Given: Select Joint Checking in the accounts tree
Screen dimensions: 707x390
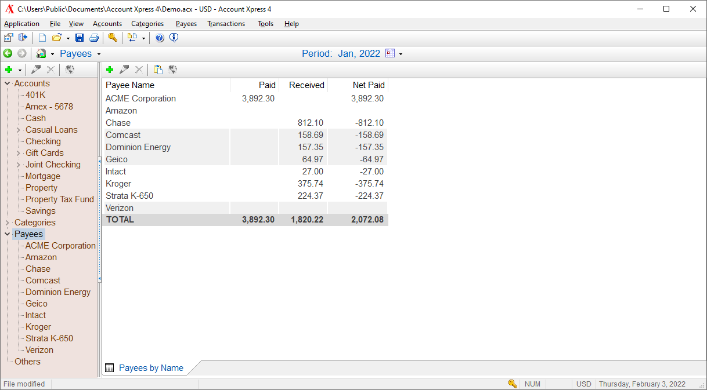Looking at the screenshot, I should (x=53, y=165).
